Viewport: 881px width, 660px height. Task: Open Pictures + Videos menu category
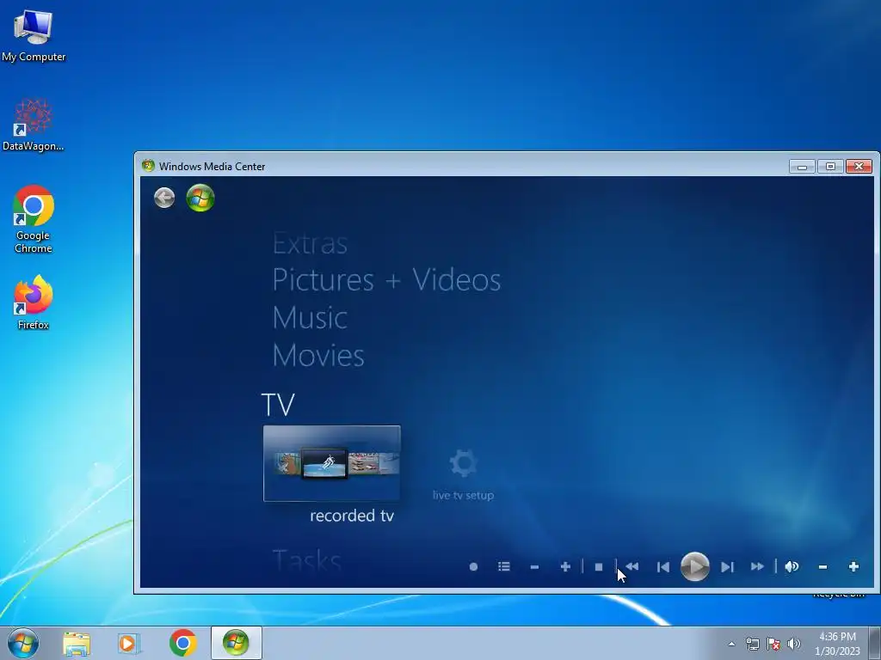(386, 279)
